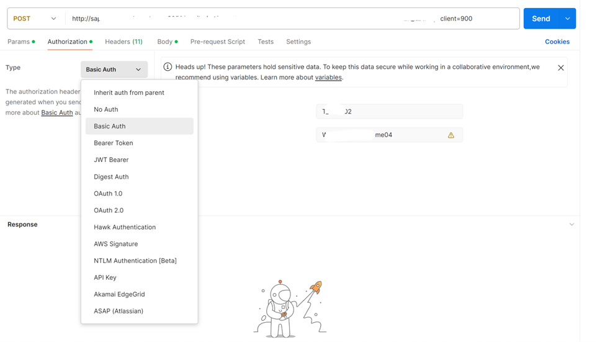
Task: Collapse the Response panel chevron
Action: point(572,224)
